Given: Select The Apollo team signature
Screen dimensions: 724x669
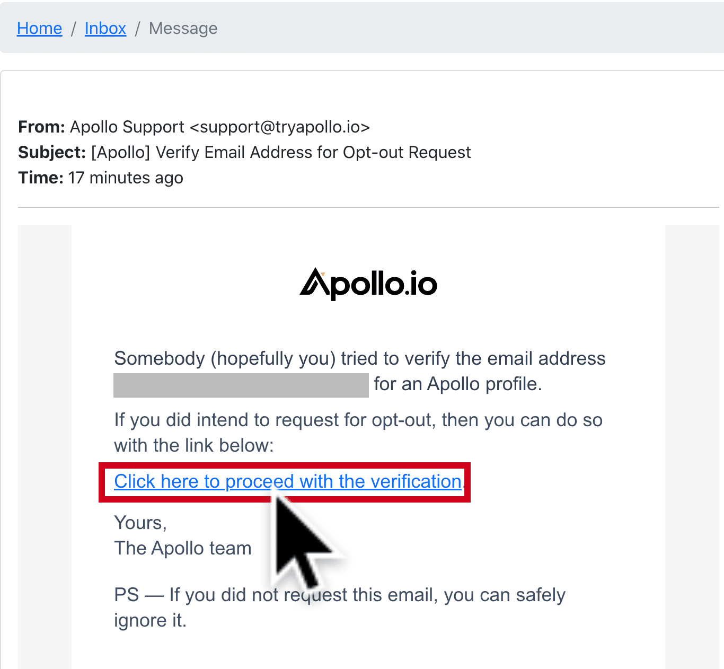Looking at the screenshot, I should coord(183,548).
